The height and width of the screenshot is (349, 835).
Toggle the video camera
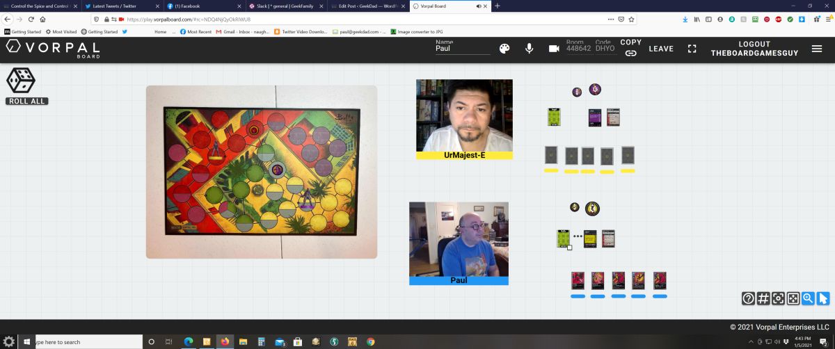tap(554, 49)
